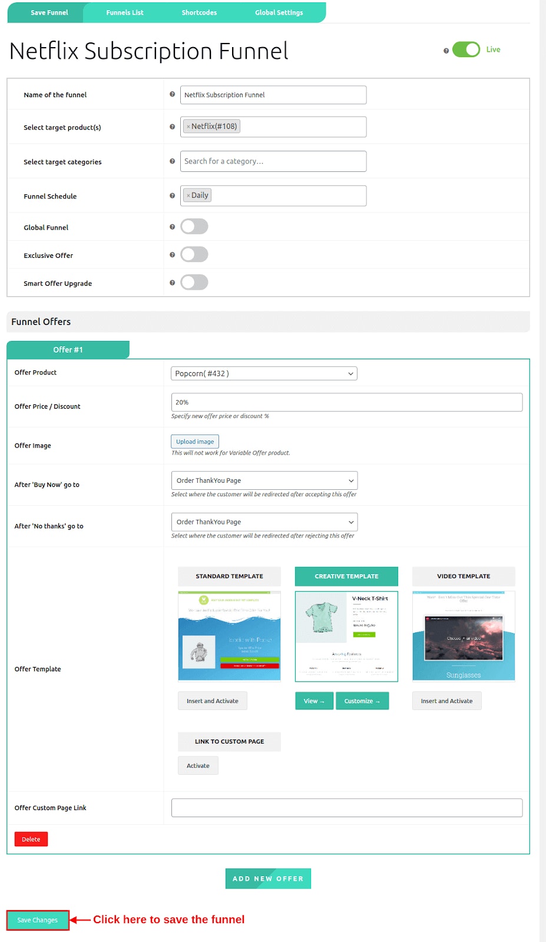Insert and Activate the Standard Template

pos(213,701)
